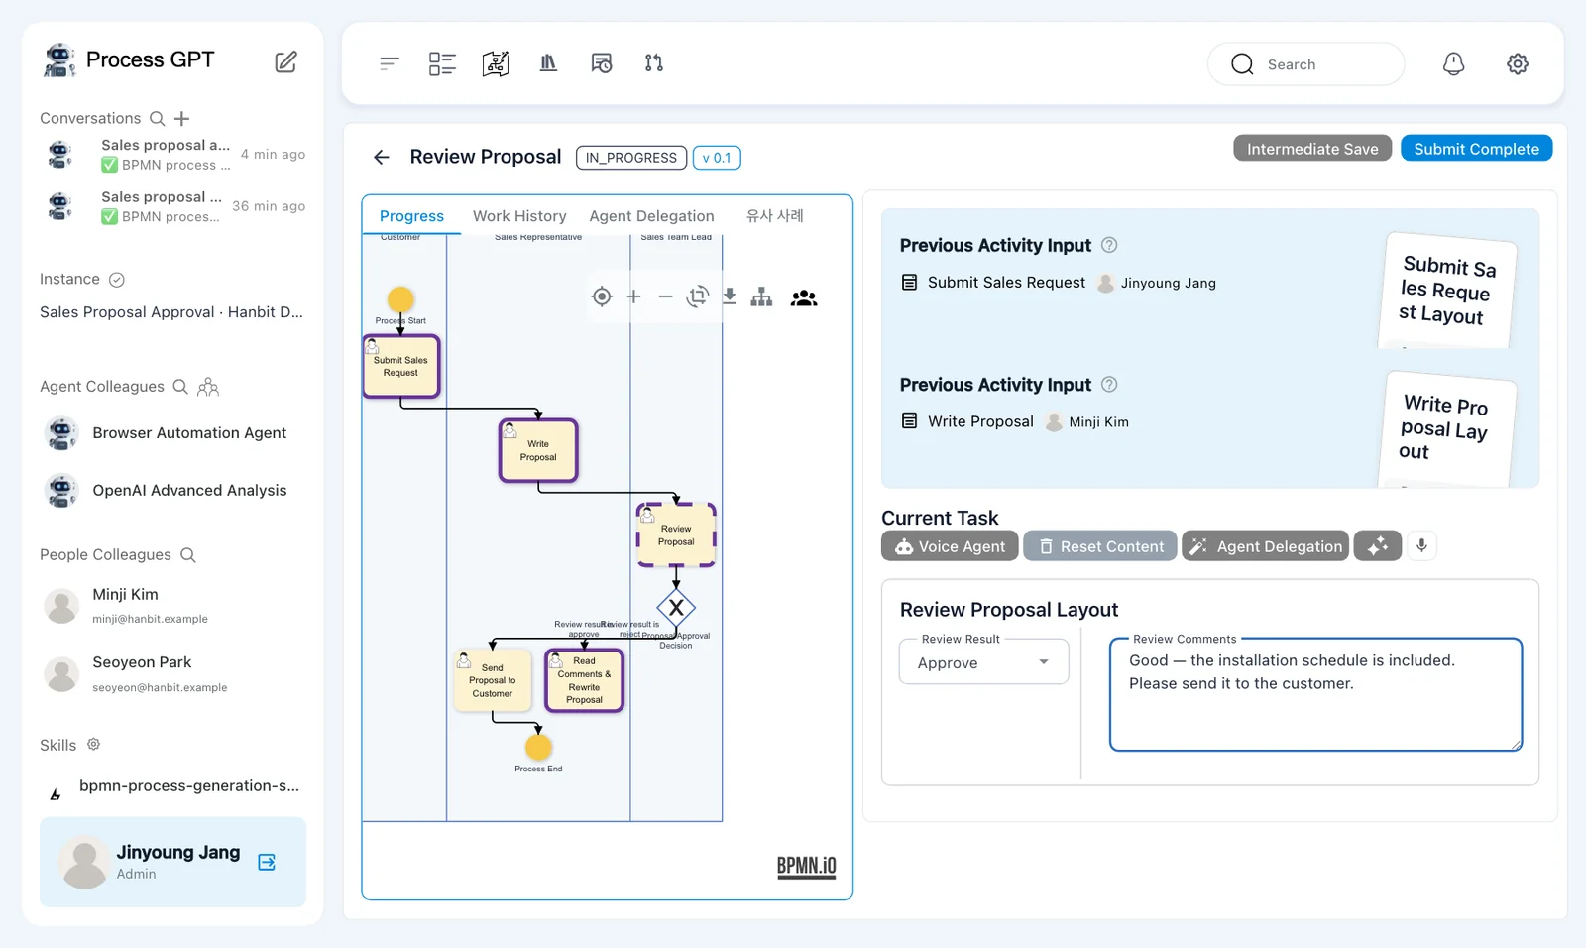
Task: Rotate the diagram orientation icon
Action: click(x=698, y=296)
